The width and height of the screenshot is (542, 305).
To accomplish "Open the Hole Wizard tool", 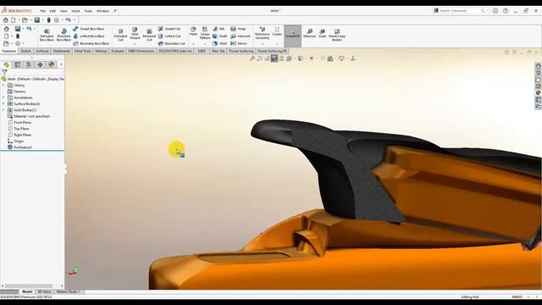I will tap(135, 34).
